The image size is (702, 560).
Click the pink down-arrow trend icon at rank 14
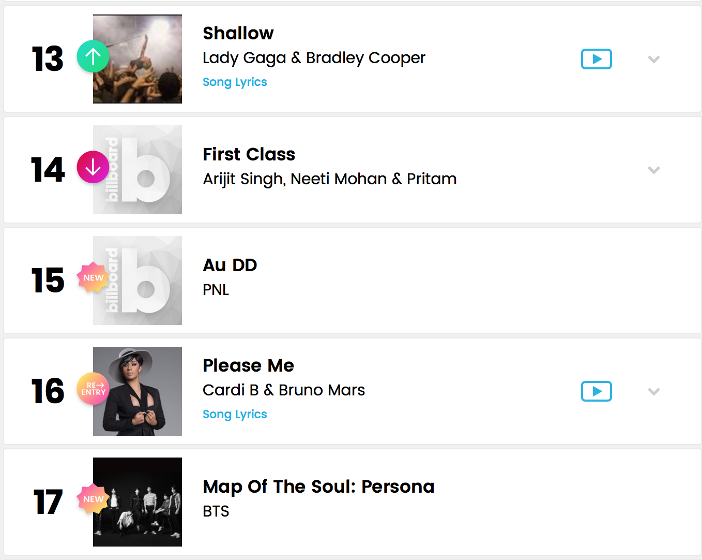click(x=93, y=167)
